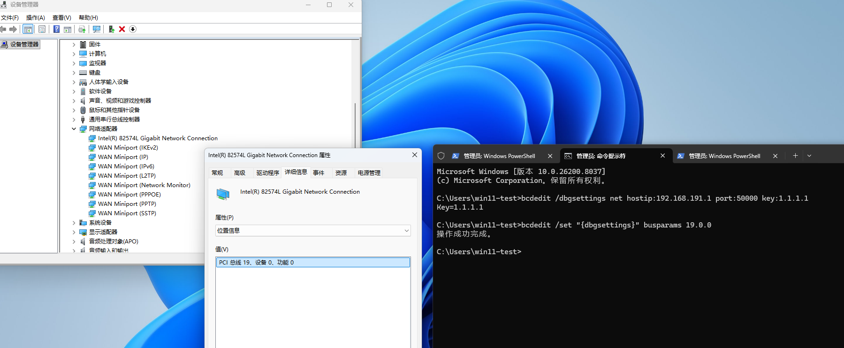Screen dimensions: 844x348
Task: Open the 查看(V) menu
Action: coord(62,18)
